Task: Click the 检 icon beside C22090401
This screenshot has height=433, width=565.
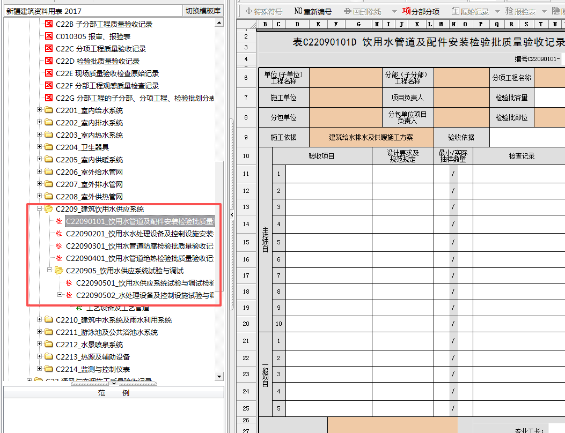Action: pyautogui.click(x=58, y=258)
